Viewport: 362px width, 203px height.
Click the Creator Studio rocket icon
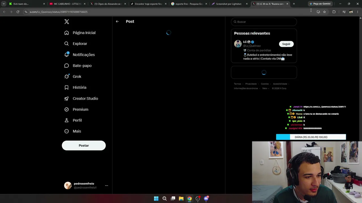click(x=66, y=98)
